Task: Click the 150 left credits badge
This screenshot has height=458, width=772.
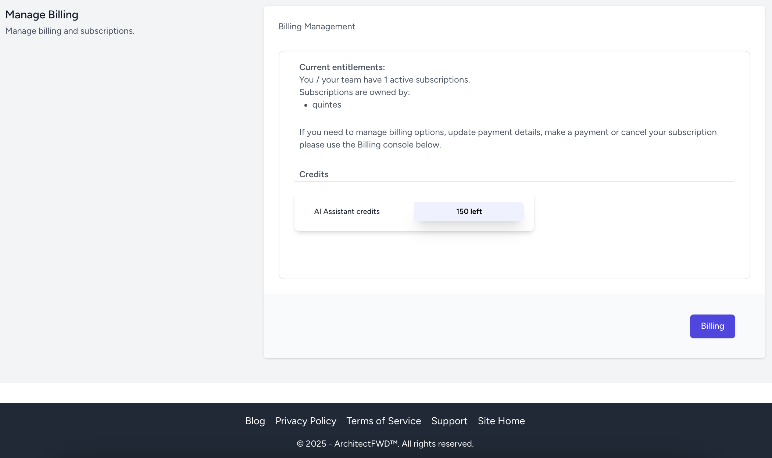Action: click(x=469, y=211)
